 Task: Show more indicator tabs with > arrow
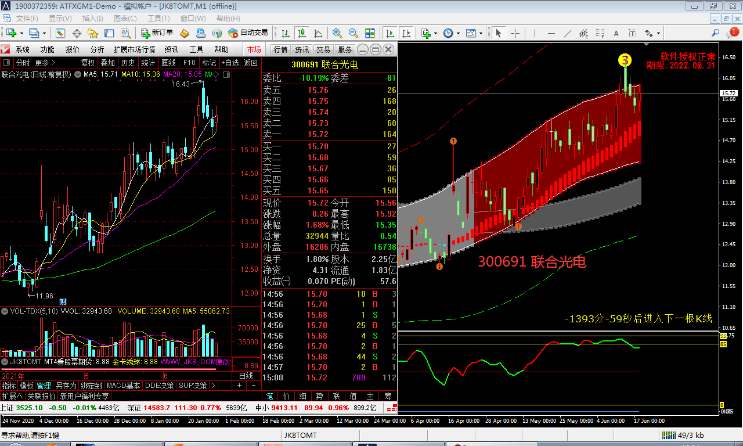click(212, 386)
